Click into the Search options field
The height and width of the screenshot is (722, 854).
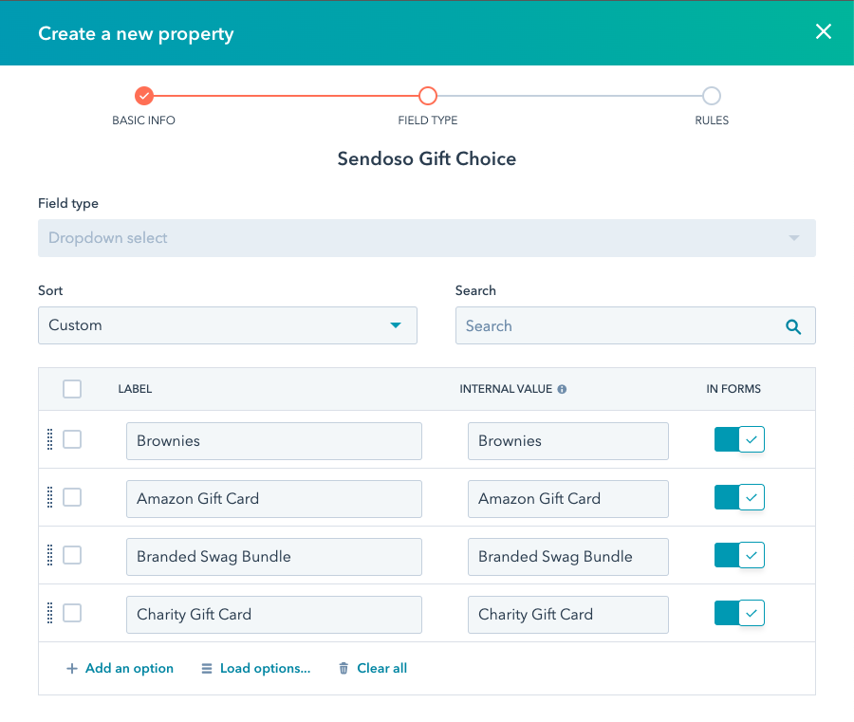coord(617,326)
